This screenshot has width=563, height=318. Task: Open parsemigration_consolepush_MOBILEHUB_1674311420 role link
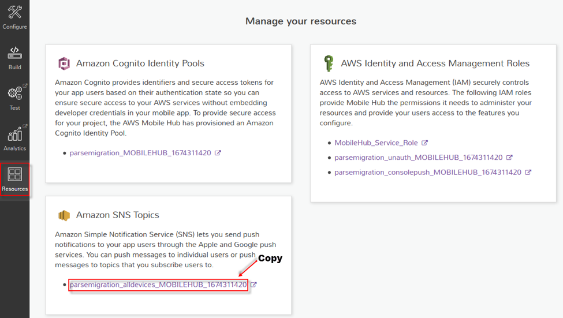pos(428,173)
